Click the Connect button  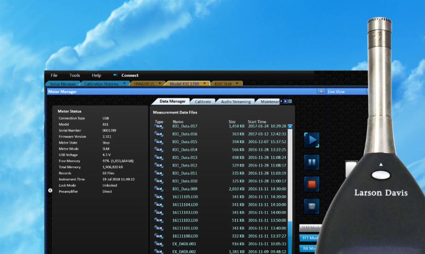point(126,75)
